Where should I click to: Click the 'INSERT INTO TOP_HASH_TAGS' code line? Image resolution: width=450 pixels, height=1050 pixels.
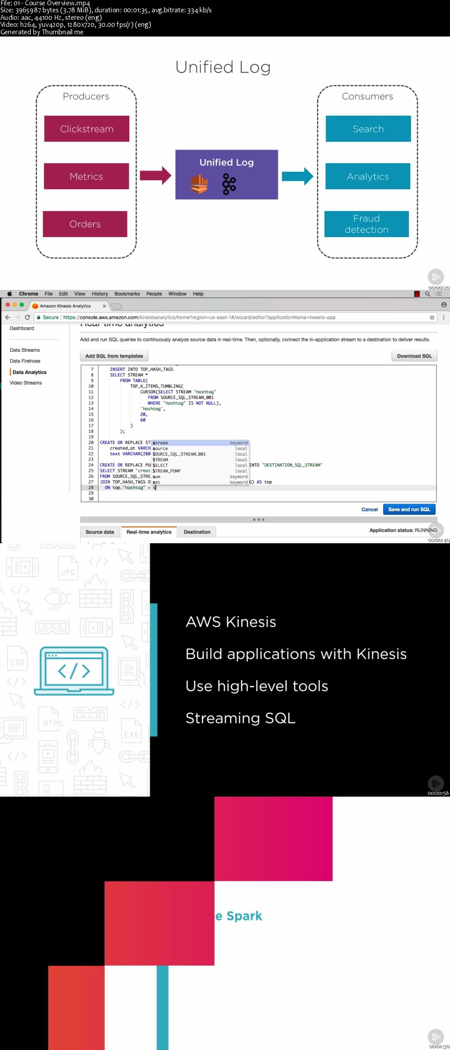[x=142, y=370]
